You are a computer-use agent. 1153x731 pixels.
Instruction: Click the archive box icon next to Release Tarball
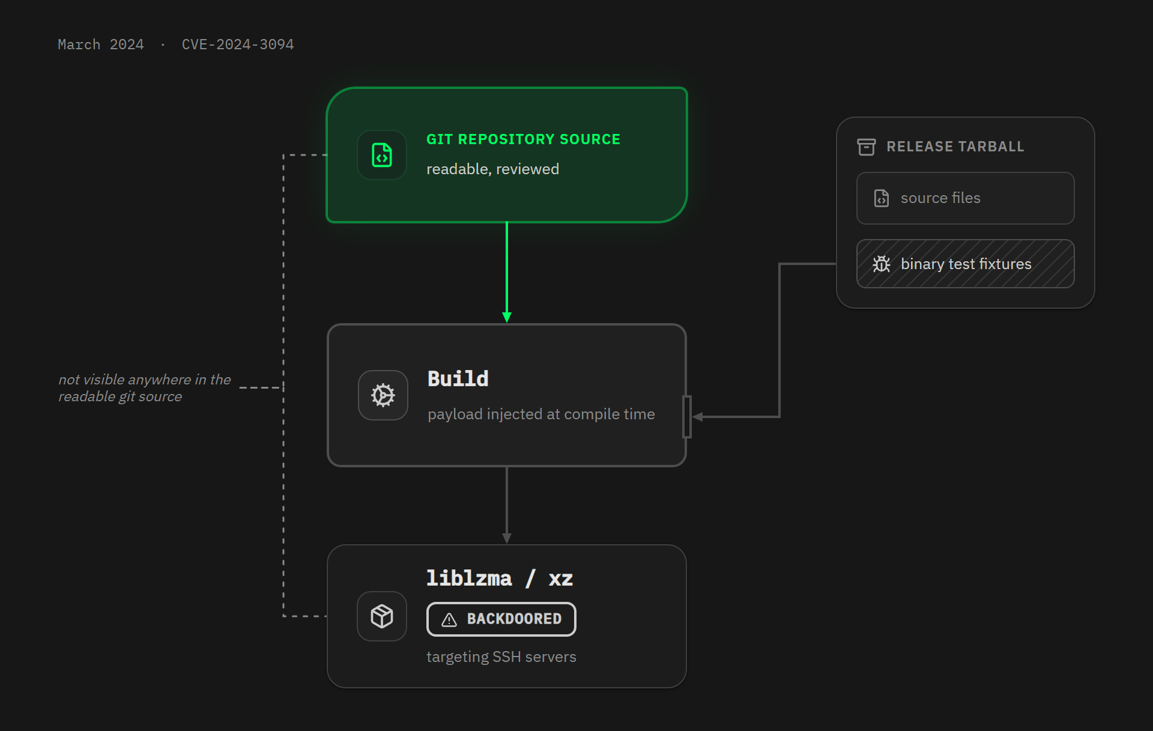pyautogui.click(x=866, y=147)
